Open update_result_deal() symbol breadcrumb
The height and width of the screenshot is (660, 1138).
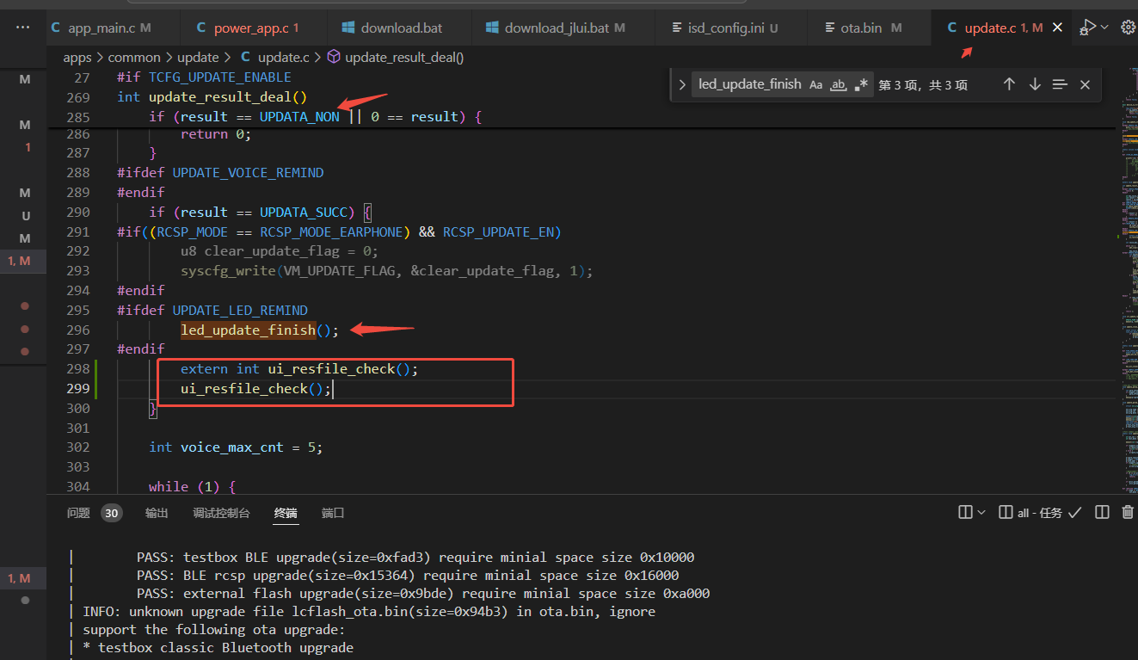pyautogui.click(x=396, y=57)
